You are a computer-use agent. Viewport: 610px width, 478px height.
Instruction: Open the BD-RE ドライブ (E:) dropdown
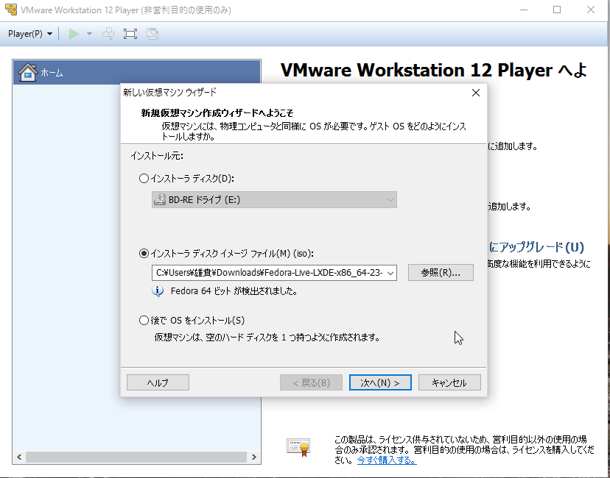tap(274, 199)
